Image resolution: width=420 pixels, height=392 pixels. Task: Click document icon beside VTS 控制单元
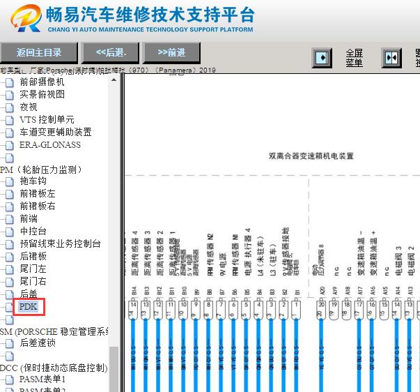(x=10, y=120)
